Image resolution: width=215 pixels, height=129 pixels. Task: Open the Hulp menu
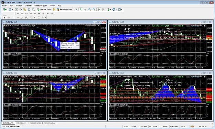coord(59,5)
